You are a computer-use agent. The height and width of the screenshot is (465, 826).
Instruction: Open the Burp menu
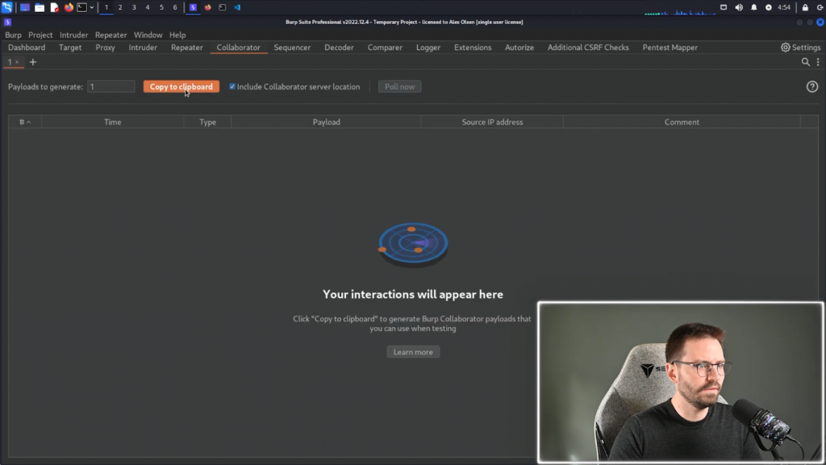[13, 35]
